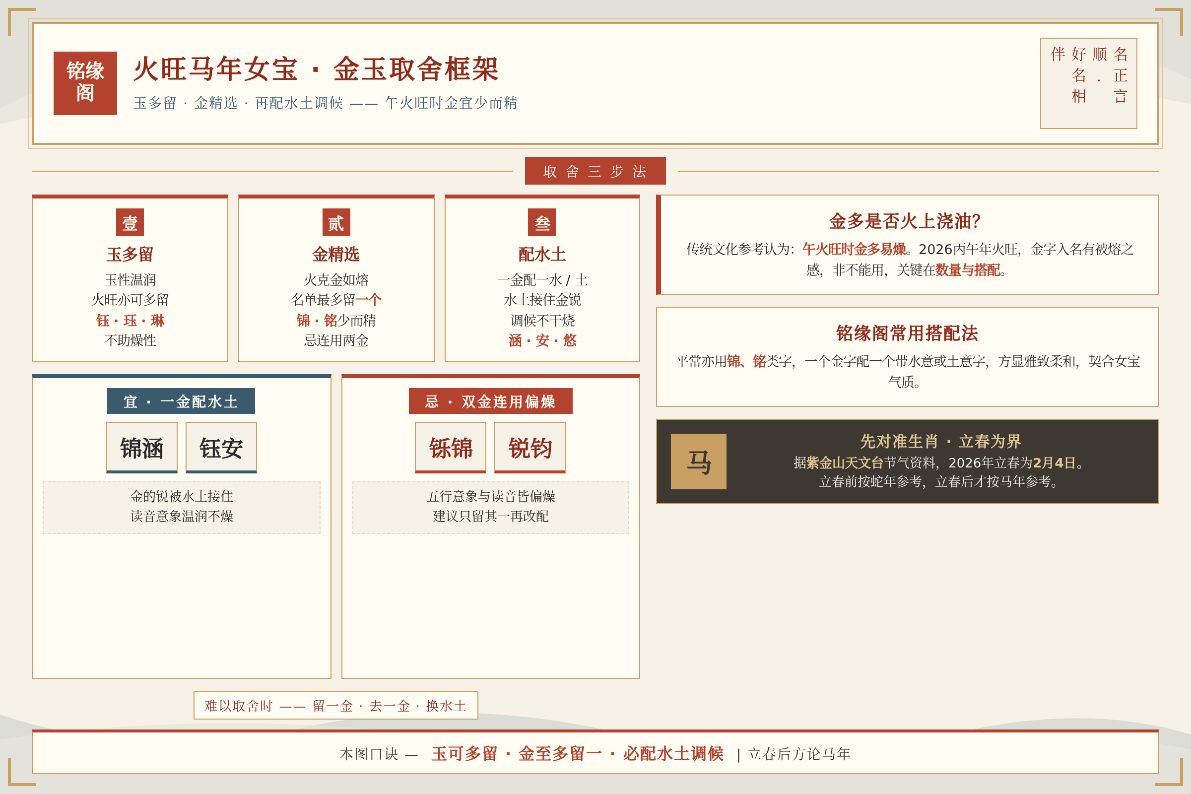Click the 配水土 card heading
This screenshot has width=1191, height=794.
[542, 254]
